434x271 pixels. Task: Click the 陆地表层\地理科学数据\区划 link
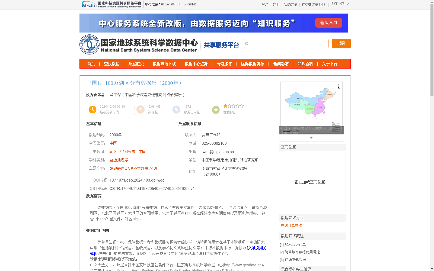[x=133, y=169]
